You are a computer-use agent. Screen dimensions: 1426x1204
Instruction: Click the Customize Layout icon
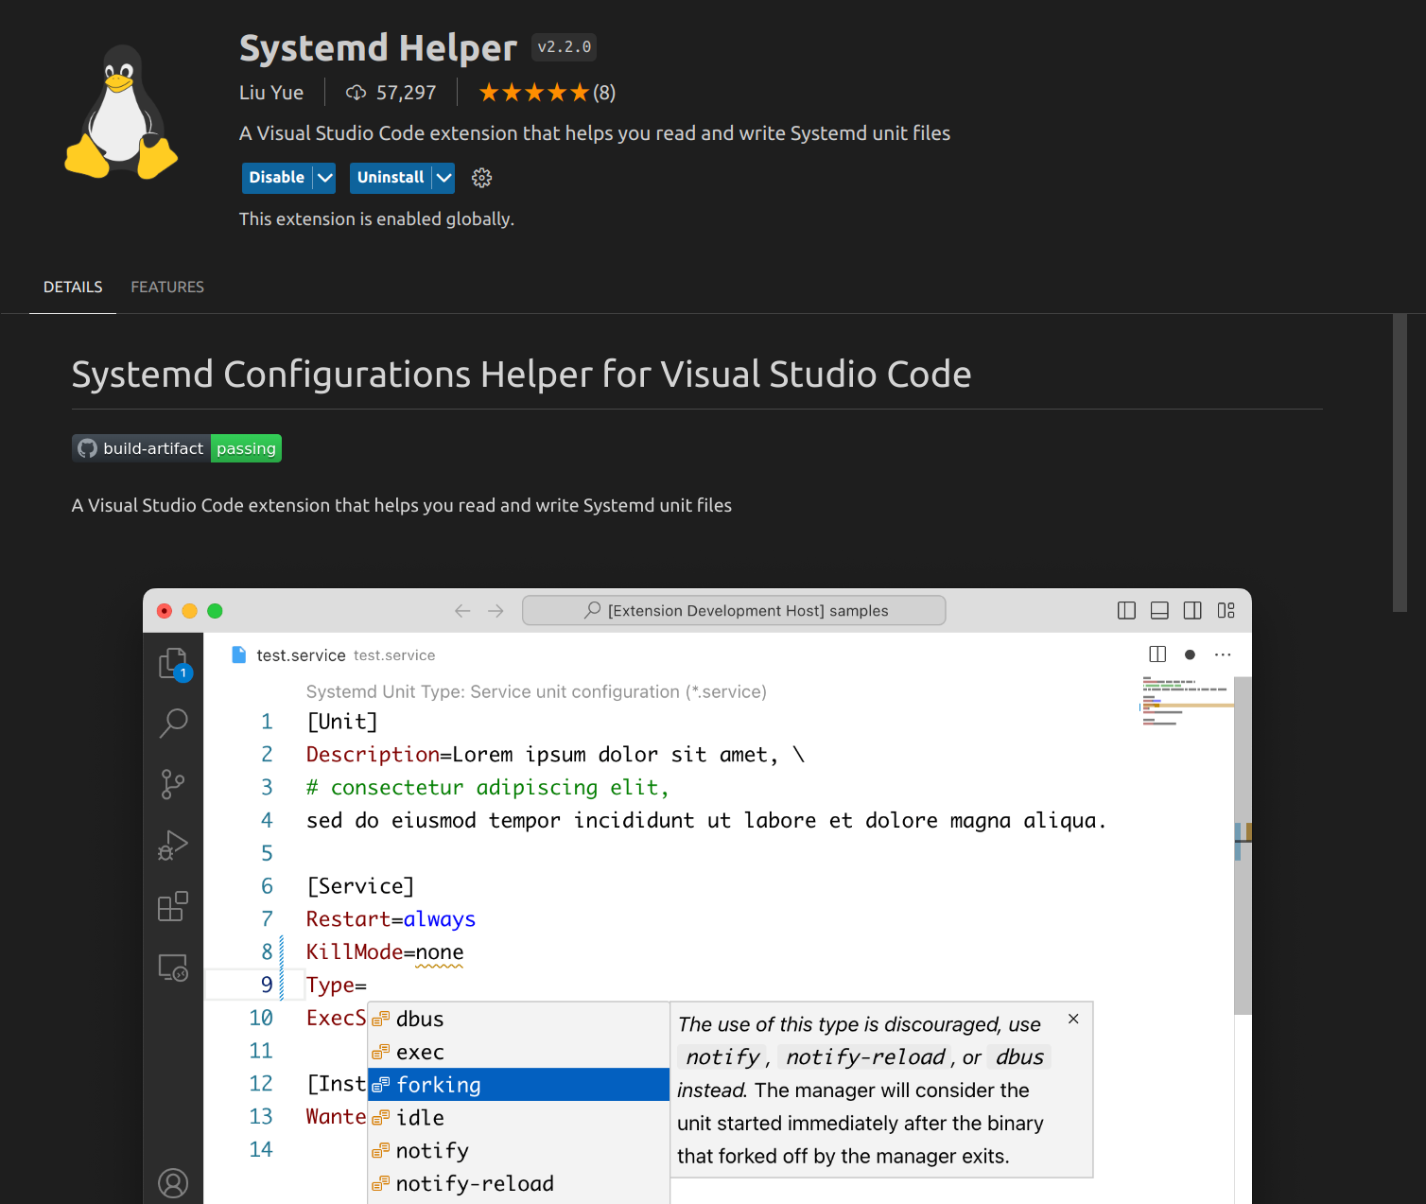[1226, 610]
